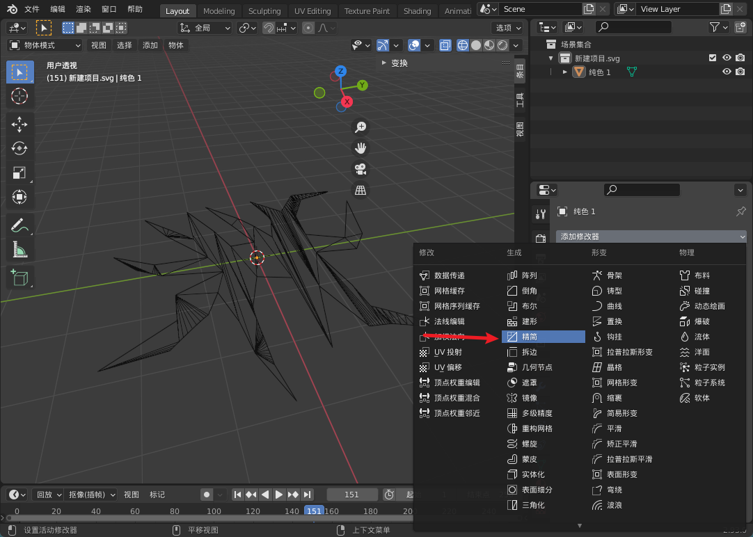
Task: Click the pan view hand icon
Action: (360, 148)
